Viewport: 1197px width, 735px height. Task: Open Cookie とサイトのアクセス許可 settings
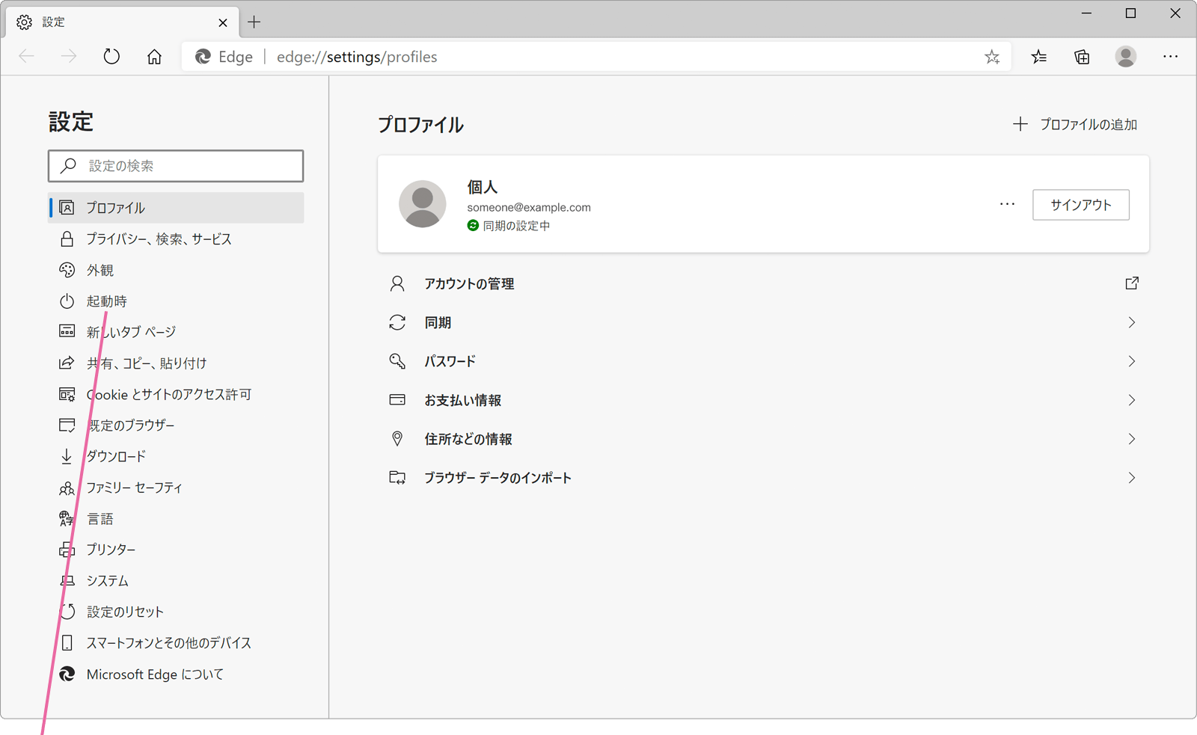[176, 395]
